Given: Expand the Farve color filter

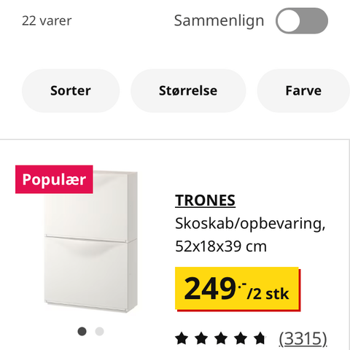Looking at the screenshot, I should pyautogui.click(x=303, y=90).
